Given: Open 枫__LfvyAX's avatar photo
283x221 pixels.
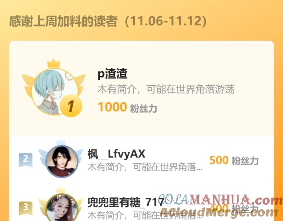Looking at the screenshot, I should pos(62,161).
